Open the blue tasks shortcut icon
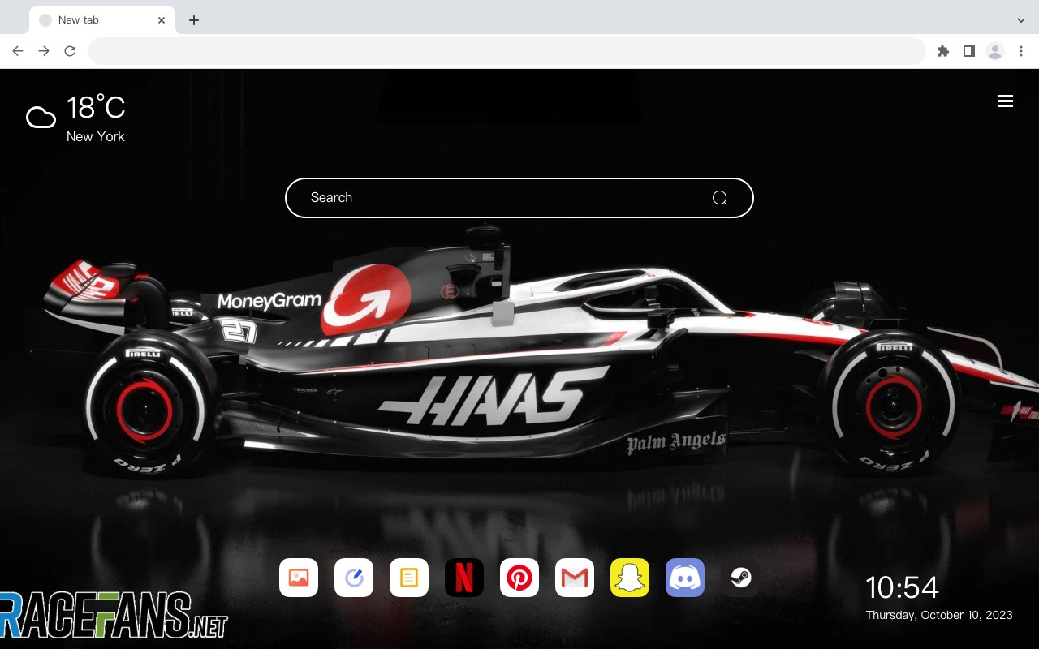Screen dimensions: 1039x649 click(x=354, y=578)
